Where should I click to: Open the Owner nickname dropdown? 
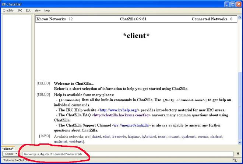[10, 154]
